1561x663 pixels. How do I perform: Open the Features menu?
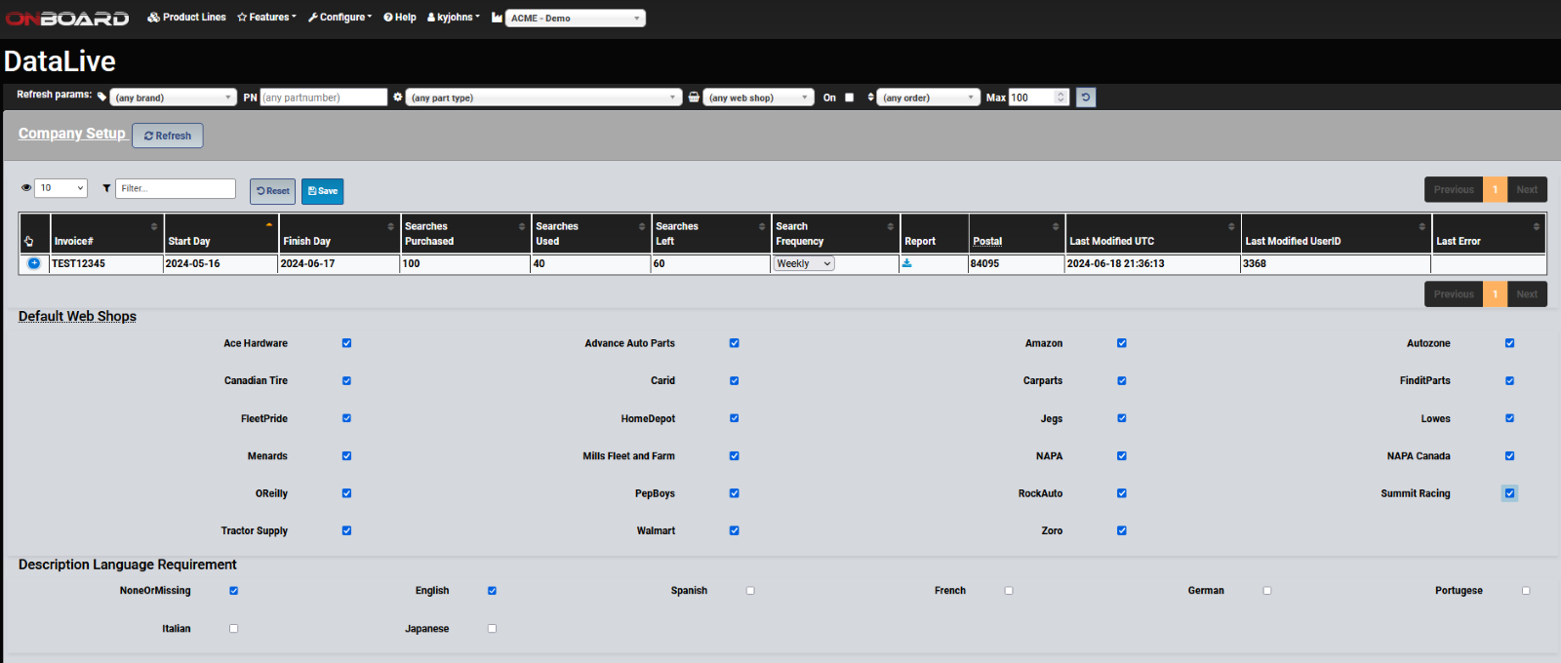266,18
